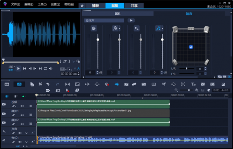The width and height of the screenshot is (233, 149).
Task: Open the 3D title editor
Action: coord(193,84)
